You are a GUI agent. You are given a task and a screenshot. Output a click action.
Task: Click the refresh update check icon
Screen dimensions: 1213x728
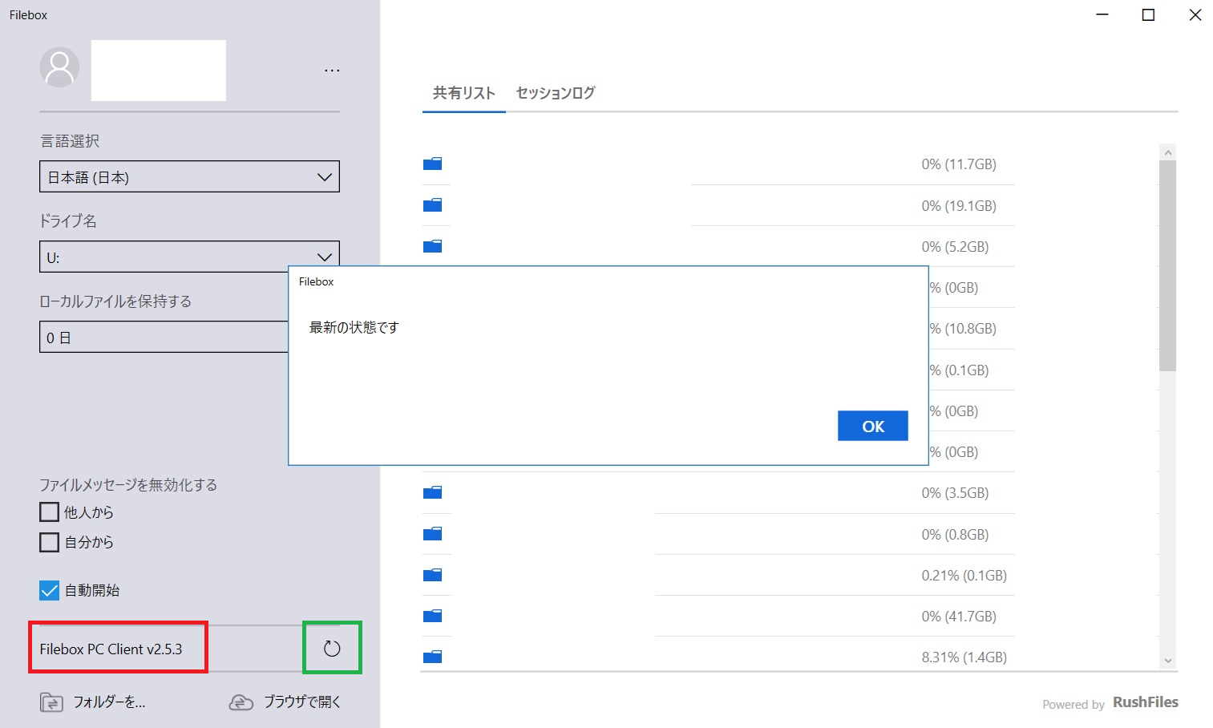coord(332,649)
